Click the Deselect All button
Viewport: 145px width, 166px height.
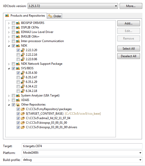128,56
